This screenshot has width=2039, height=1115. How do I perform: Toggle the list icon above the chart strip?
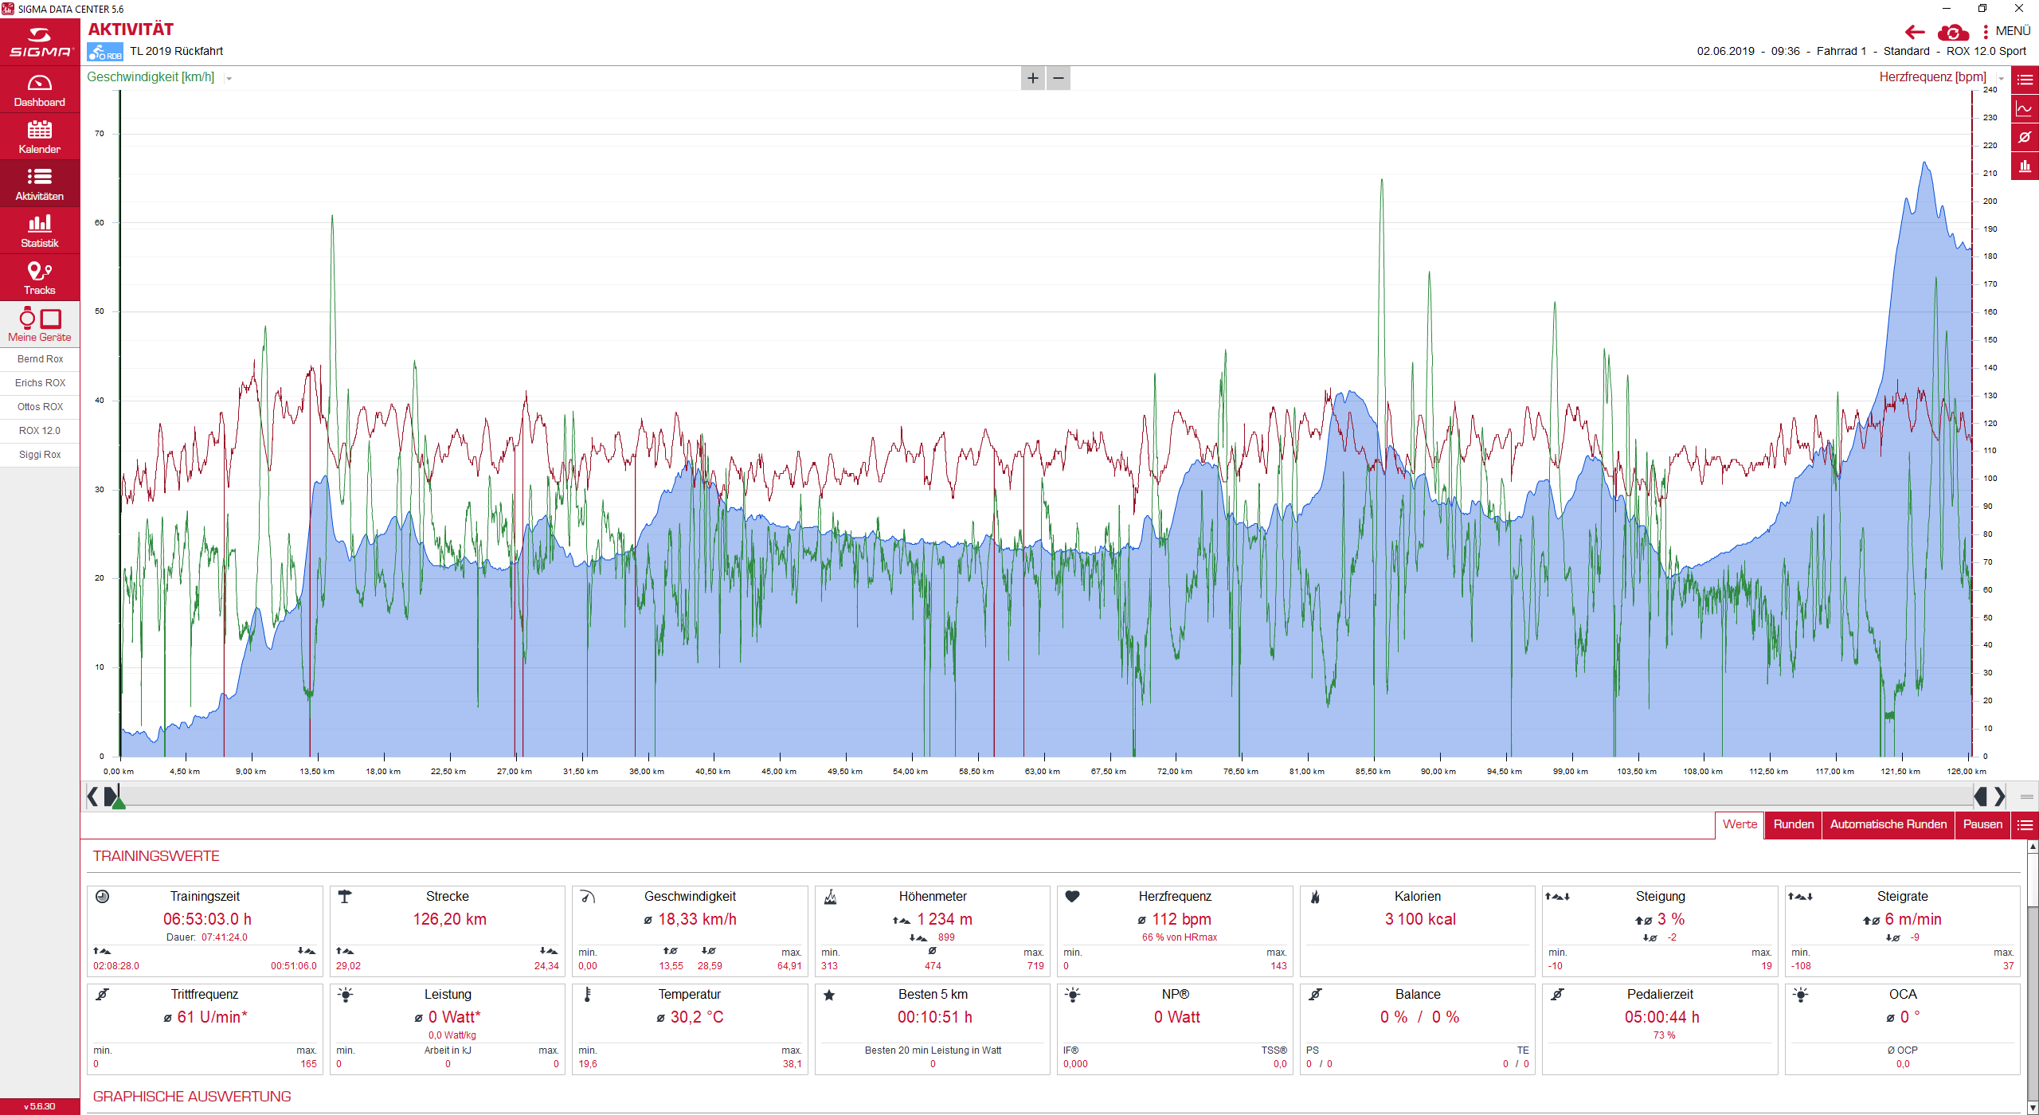click(x=2025, y=80)
